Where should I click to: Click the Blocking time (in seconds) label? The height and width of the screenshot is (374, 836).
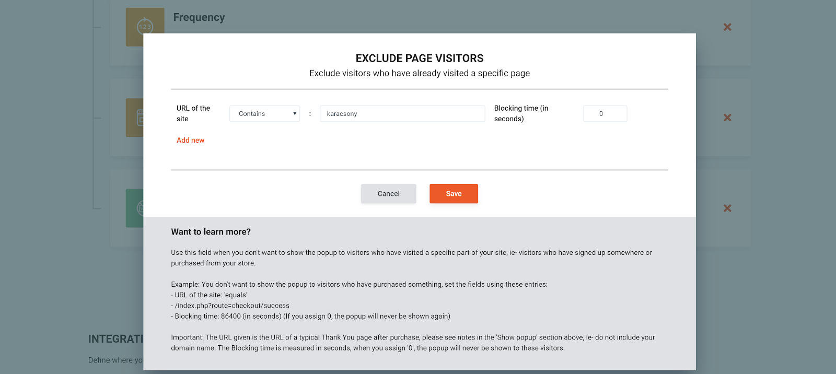pyautogui.click(x=521, y=113)
